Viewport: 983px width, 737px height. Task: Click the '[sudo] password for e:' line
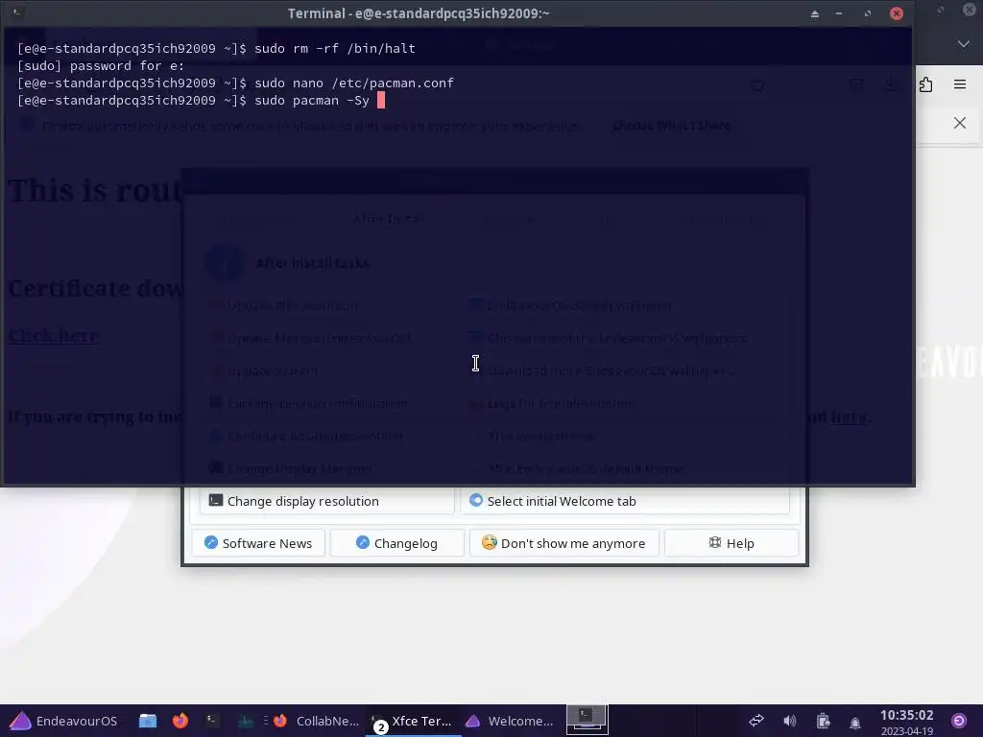tap(101, 66)
